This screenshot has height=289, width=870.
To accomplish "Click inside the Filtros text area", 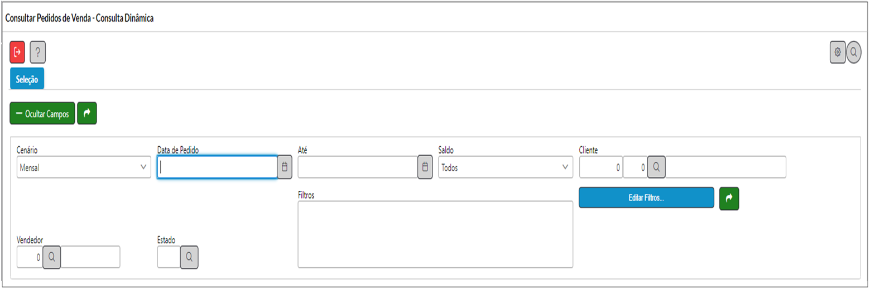I will [435, 234].
